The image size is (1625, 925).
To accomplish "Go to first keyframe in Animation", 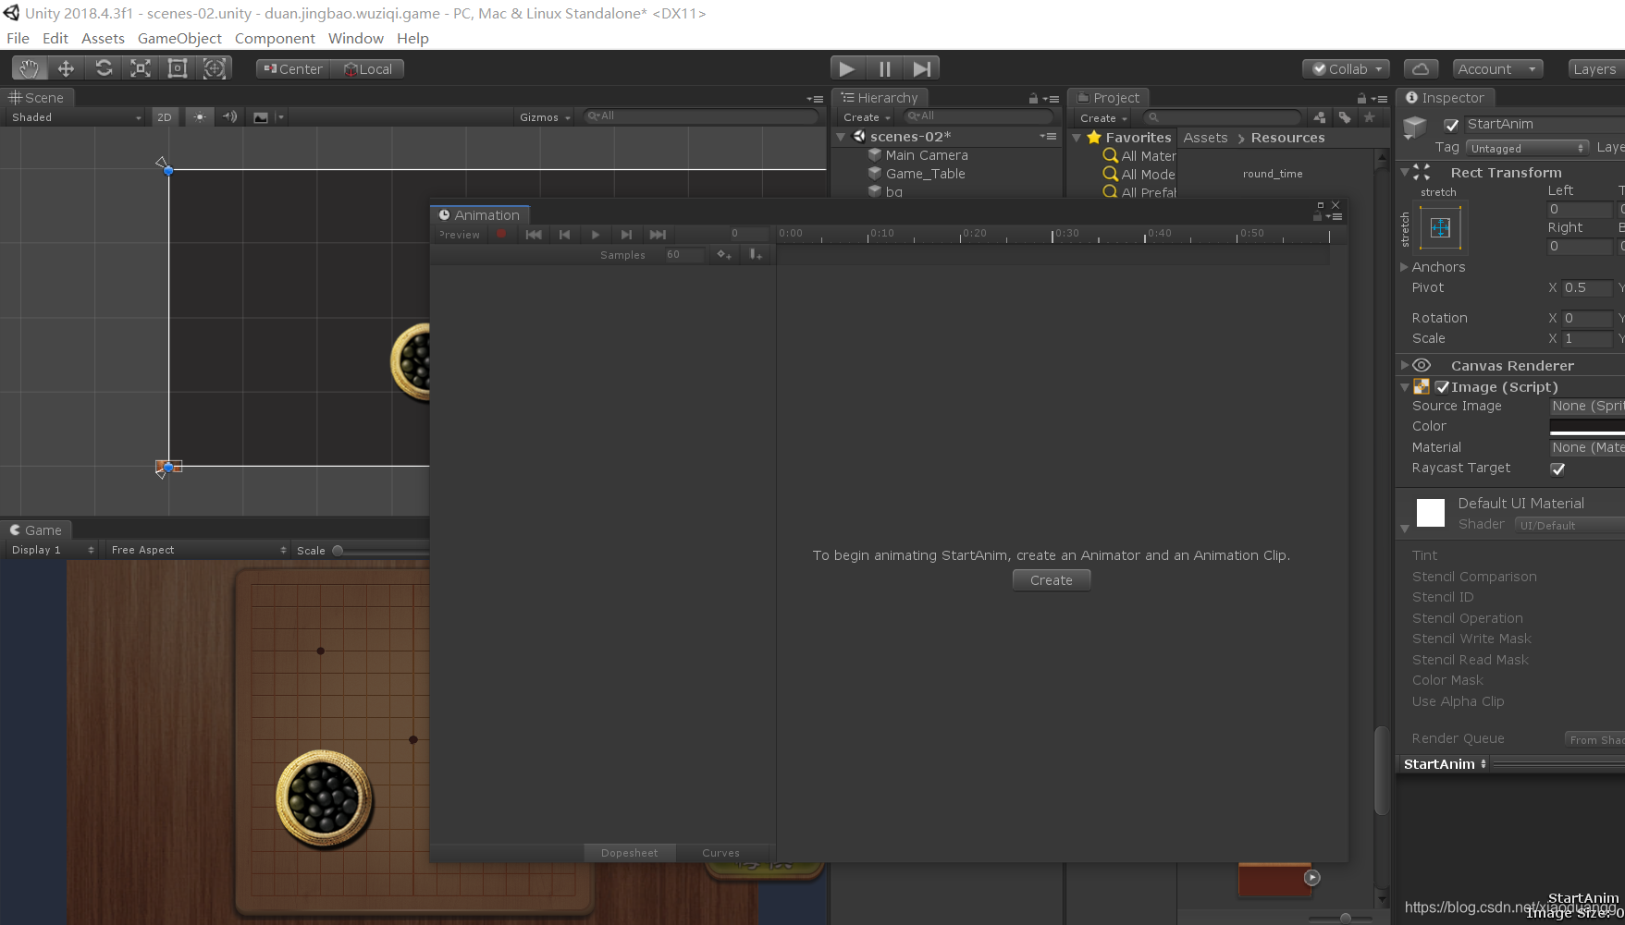I will tap(534, 235).
